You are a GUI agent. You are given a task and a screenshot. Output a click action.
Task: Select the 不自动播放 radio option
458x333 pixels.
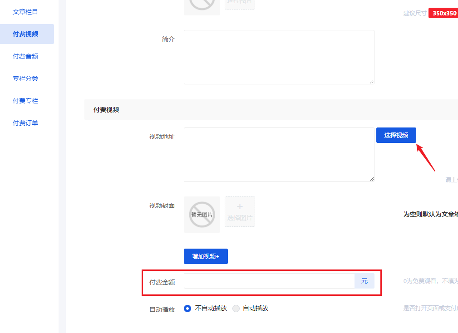coord(187,308)
